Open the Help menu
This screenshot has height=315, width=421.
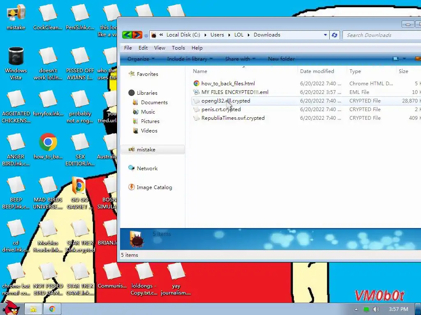197,48
